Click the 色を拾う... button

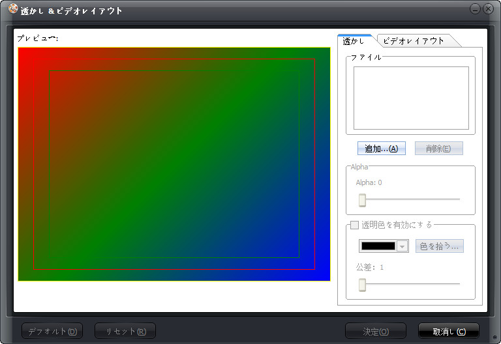click(x=439, y=246)
